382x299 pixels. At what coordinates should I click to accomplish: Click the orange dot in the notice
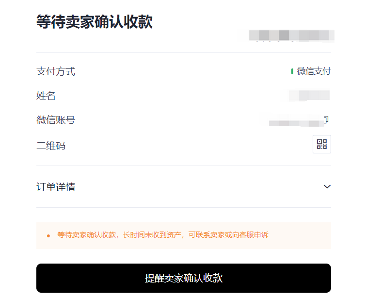[48, 236]
